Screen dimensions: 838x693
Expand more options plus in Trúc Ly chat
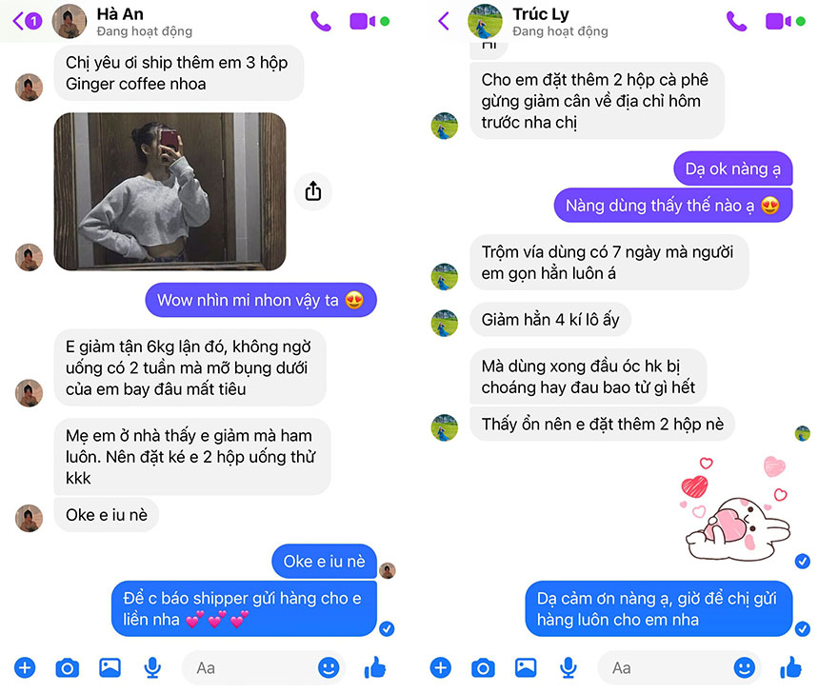click(x=440, y=668)
